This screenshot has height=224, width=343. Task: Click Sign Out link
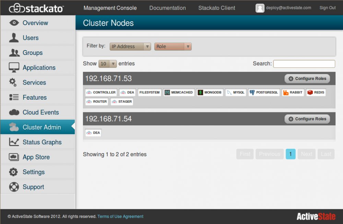pyautogui.click(x=328, y=8)
